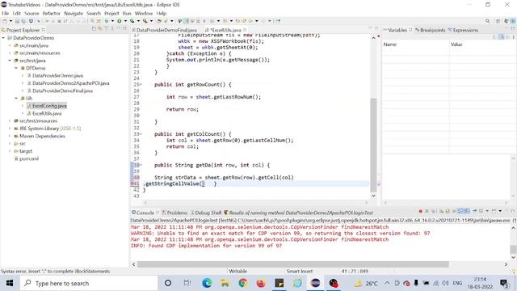
Task: Click the Open Perspective icon
Action: click(498, 21)
